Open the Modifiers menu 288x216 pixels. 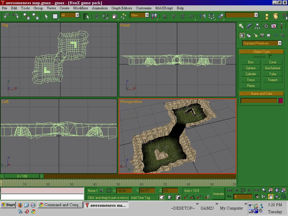(x=80, y=8)
